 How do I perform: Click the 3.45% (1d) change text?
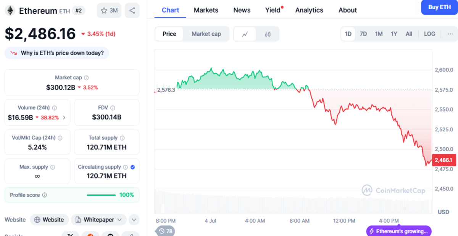[x=101, y=34]
